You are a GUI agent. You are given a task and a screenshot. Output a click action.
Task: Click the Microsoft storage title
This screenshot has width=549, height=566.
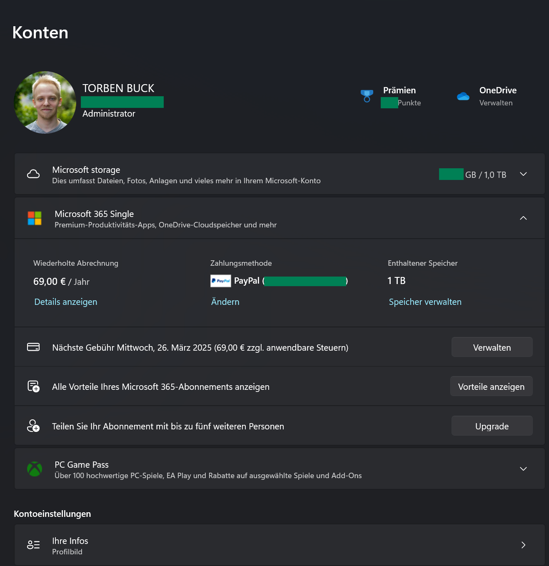[x=86, y=170]
